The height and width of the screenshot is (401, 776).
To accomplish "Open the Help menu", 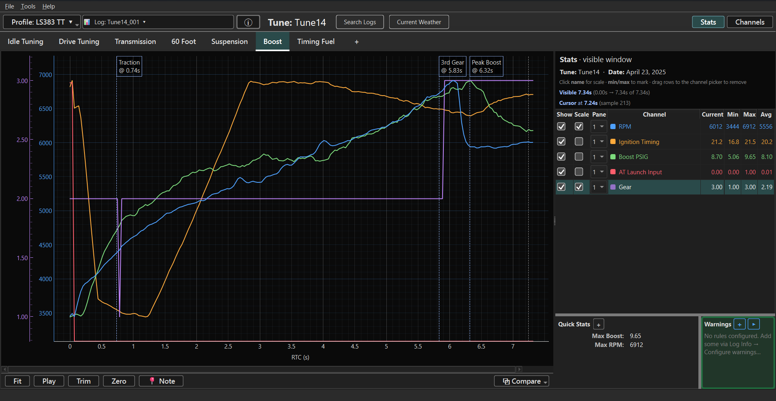I will [48, 6].
